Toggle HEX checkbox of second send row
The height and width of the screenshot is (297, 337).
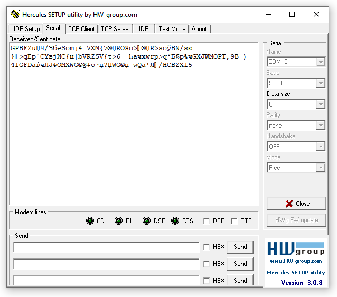point(207,264)
